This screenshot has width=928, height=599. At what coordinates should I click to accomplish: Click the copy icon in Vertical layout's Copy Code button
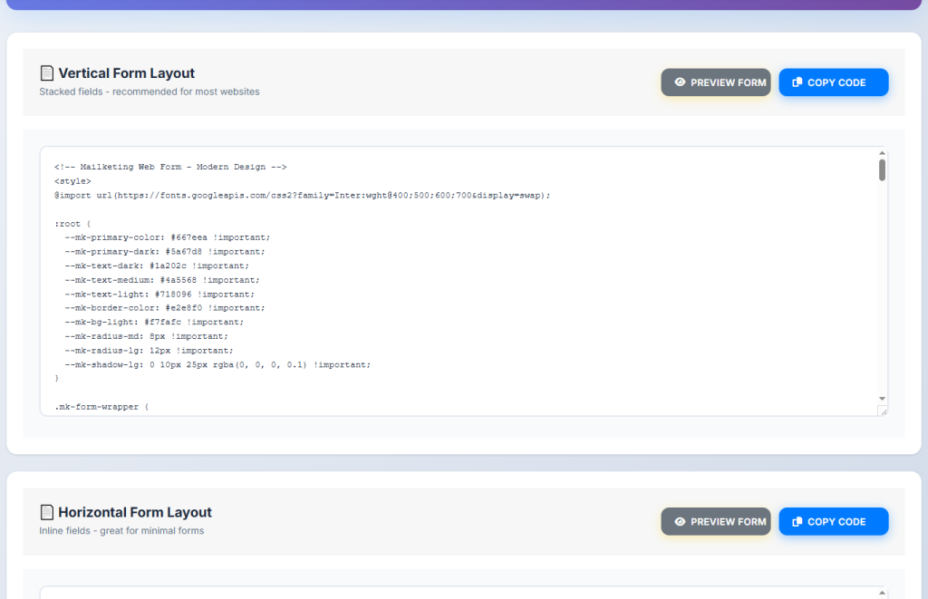pos(797,82)
